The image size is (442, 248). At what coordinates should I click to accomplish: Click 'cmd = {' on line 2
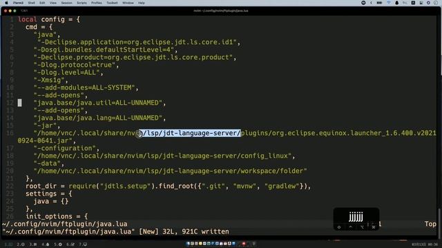(39, 27)
